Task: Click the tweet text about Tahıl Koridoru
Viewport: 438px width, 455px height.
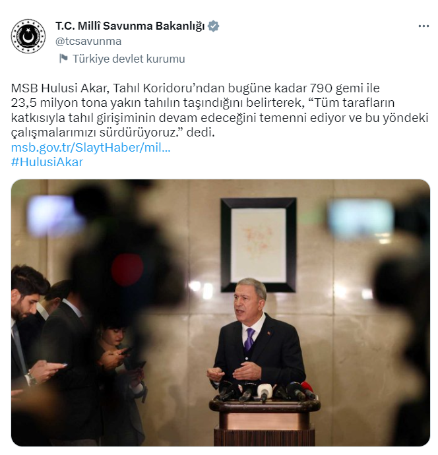Action: tap(220, 110)
